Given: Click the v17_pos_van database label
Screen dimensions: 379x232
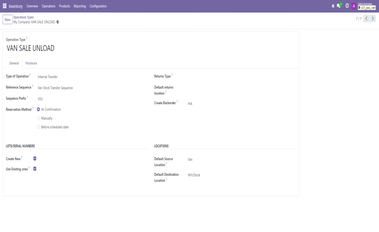Looking at the screenshot, I should tap(367, 8).
